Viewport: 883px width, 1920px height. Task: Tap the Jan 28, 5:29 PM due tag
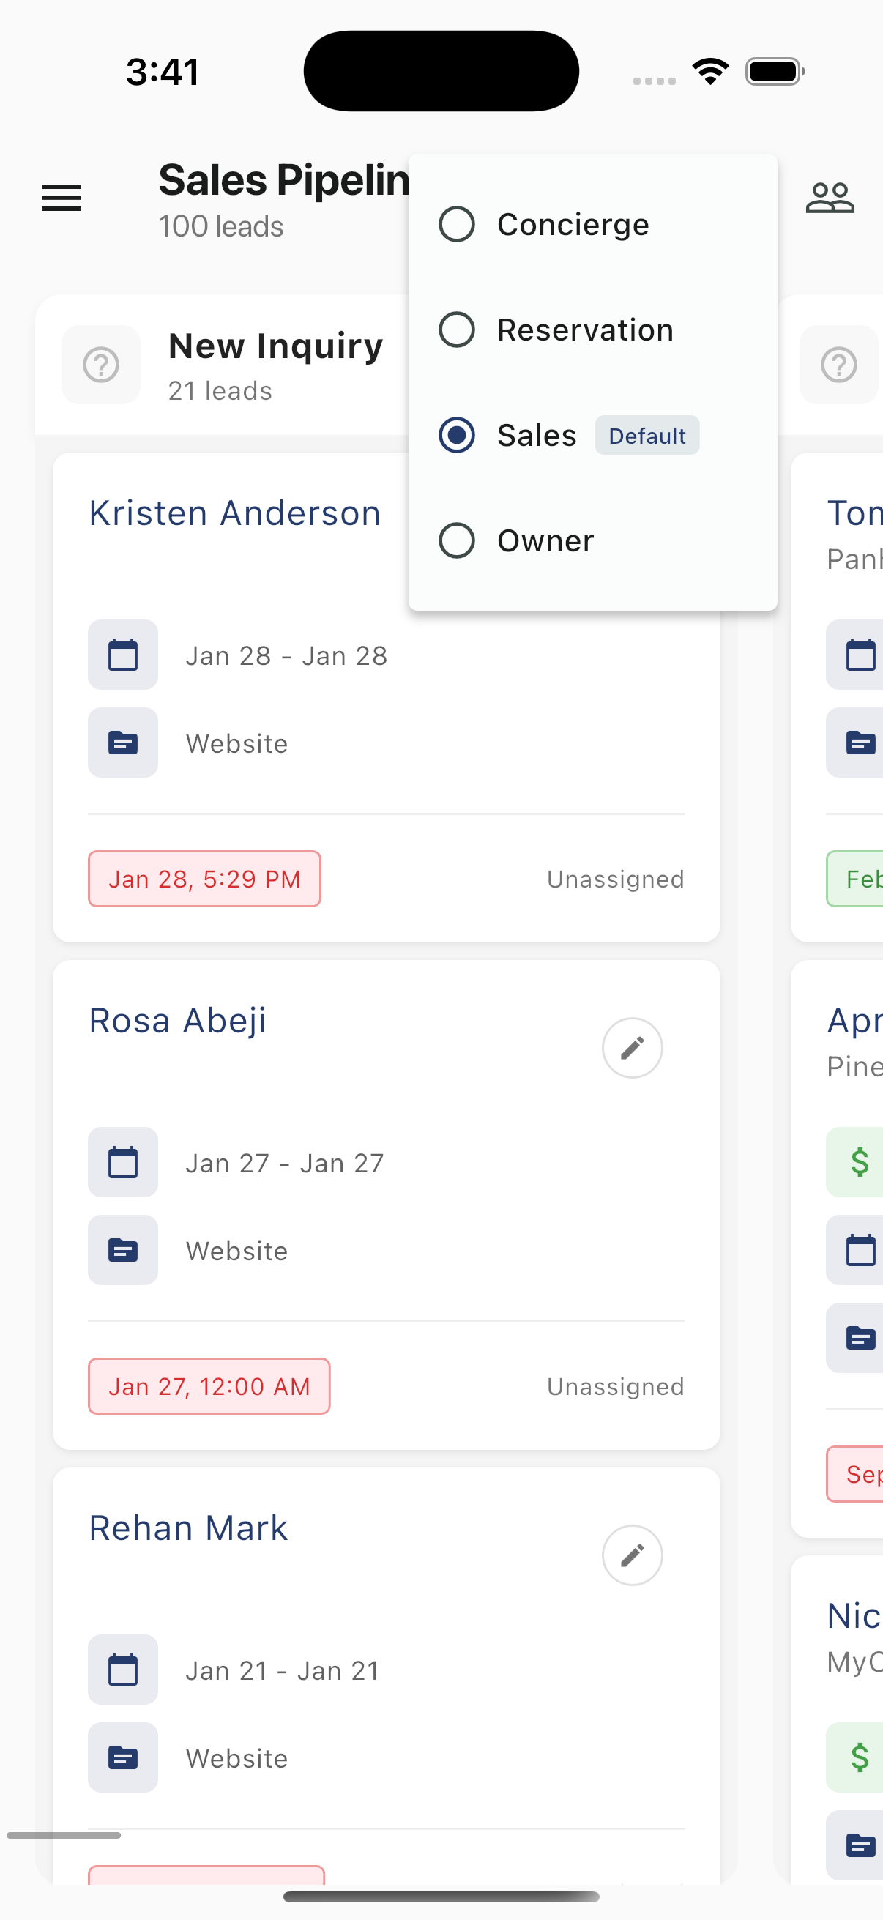tap(204, 879)
